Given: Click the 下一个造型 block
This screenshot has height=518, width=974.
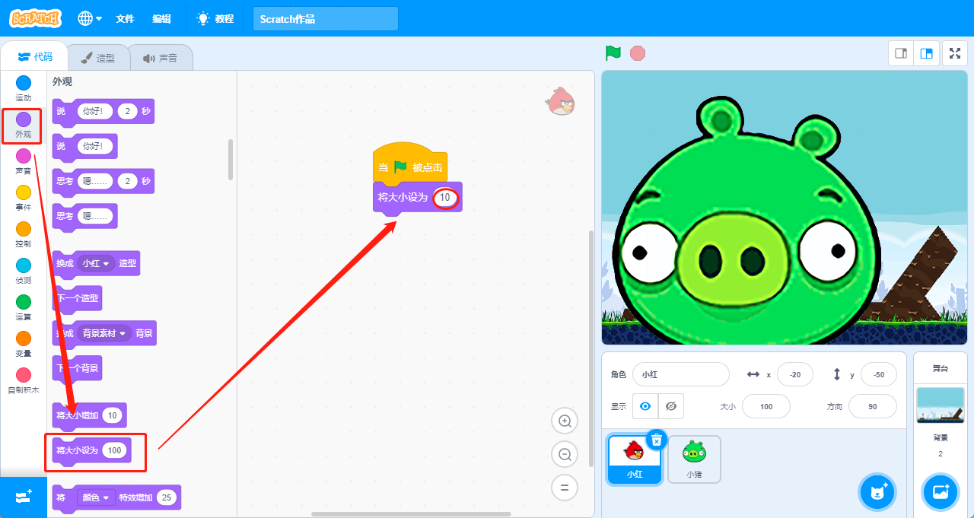Looking at the screenshot, I should click(76, 298).
